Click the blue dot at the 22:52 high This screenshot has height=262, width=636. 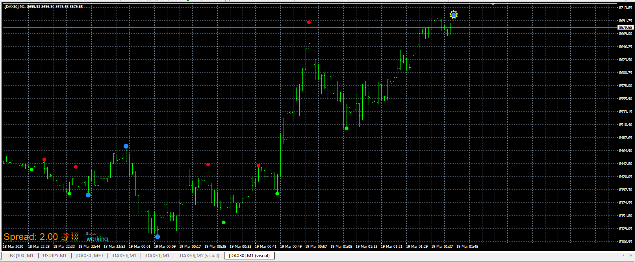pos(126,146)
